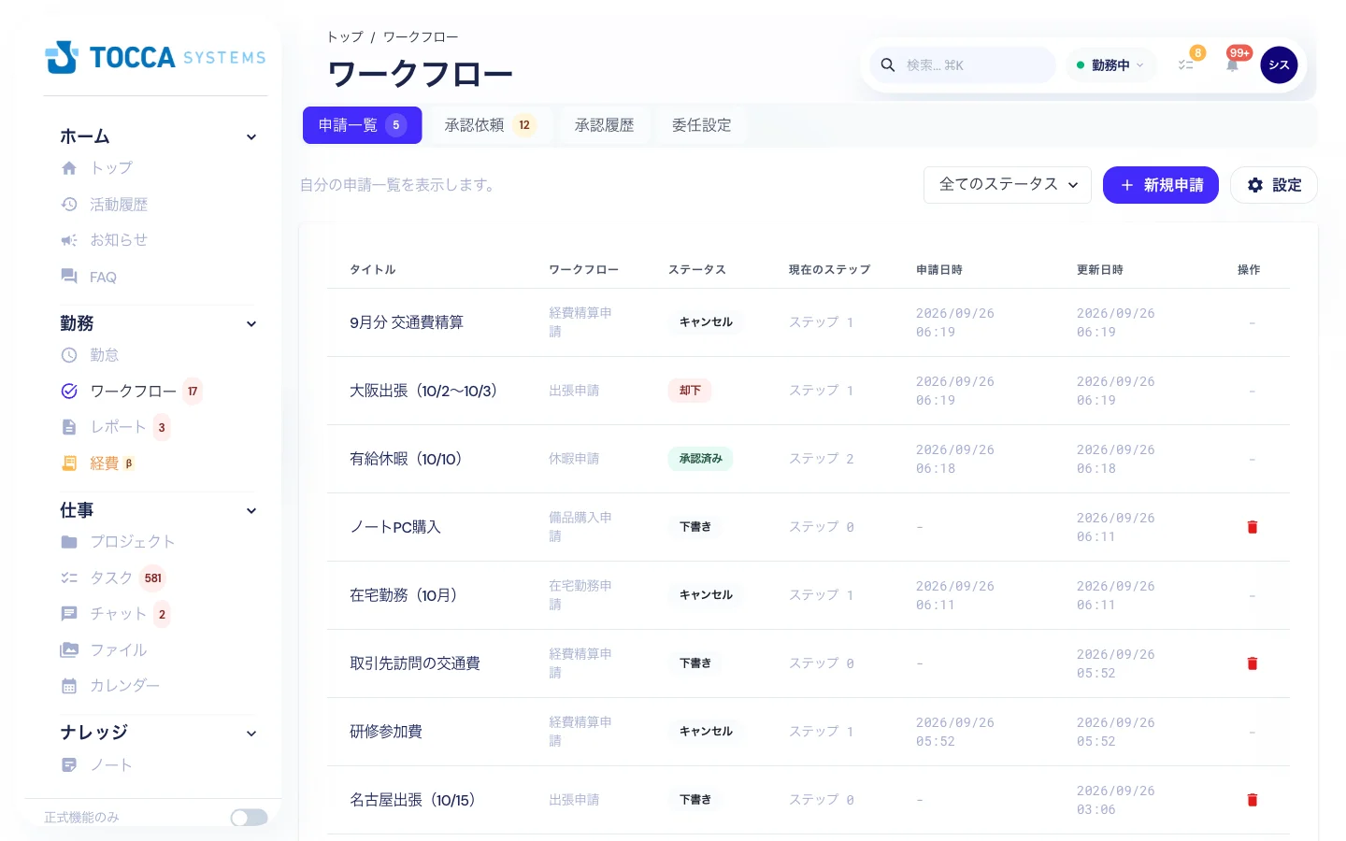Click the 承認済み status badge
The width and height of the screenshot is (1346, 841).
click(700, 459)
